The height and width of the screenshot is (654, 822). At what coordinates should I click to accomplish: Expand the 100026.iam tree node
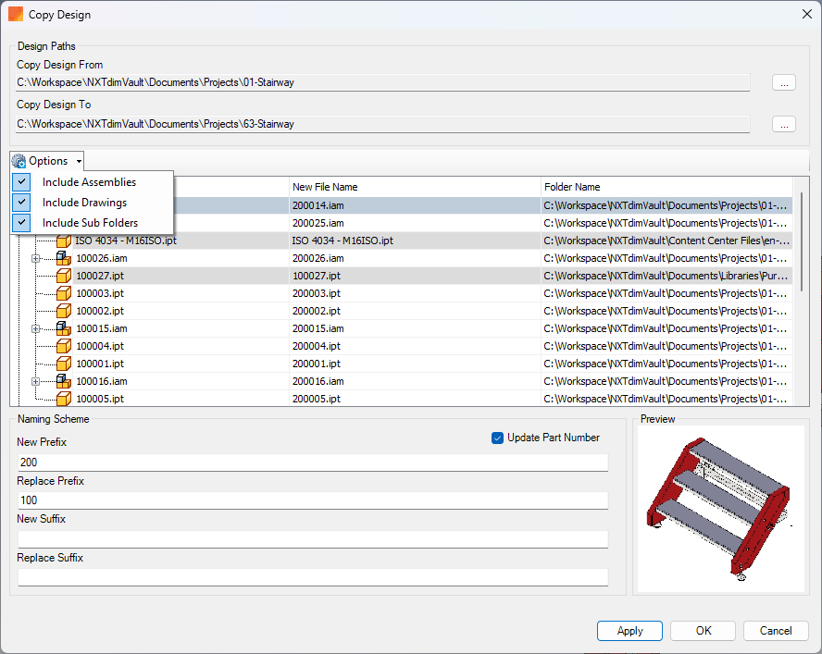[35, 258]
